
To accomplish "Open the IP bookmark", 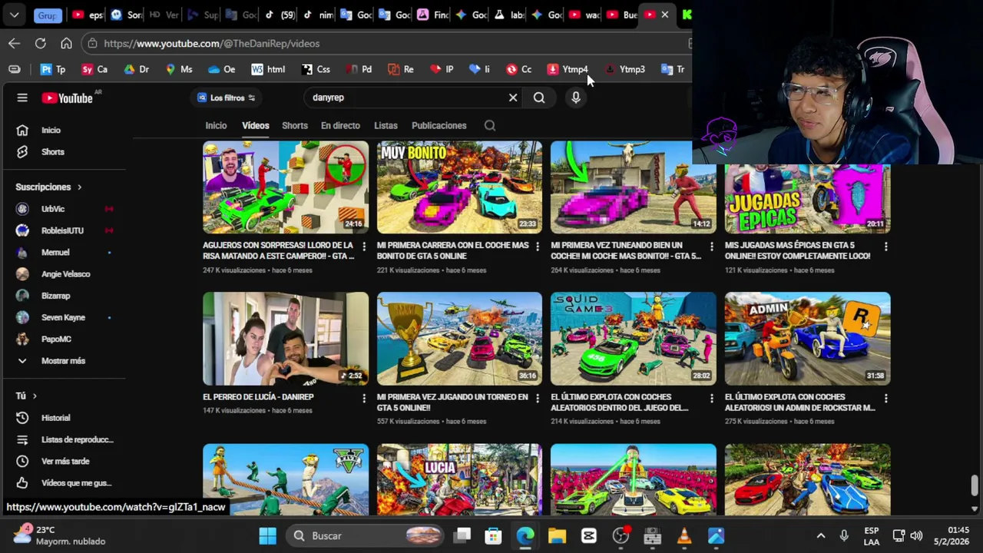I will (442, 69).
